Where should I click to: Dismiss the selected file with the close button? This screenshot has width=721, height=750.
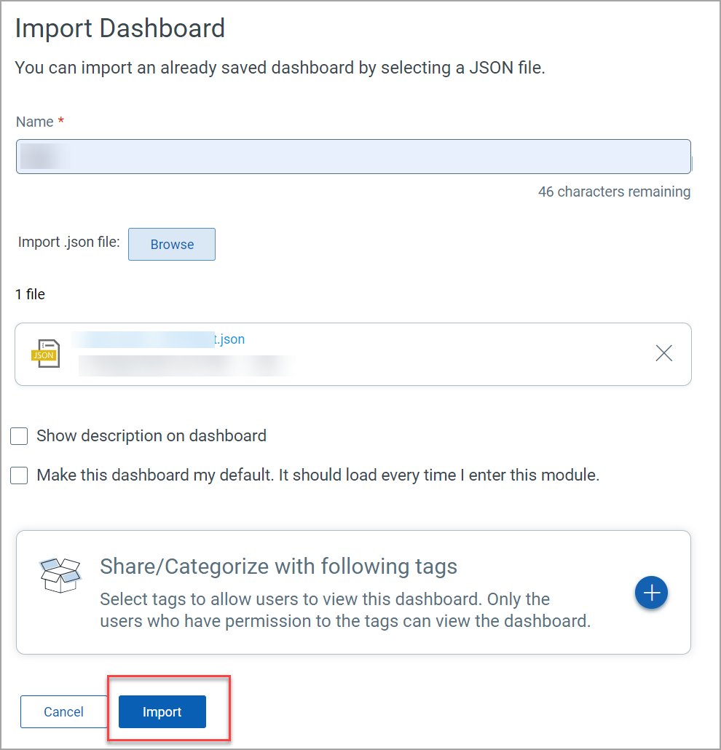click(663, 353)
